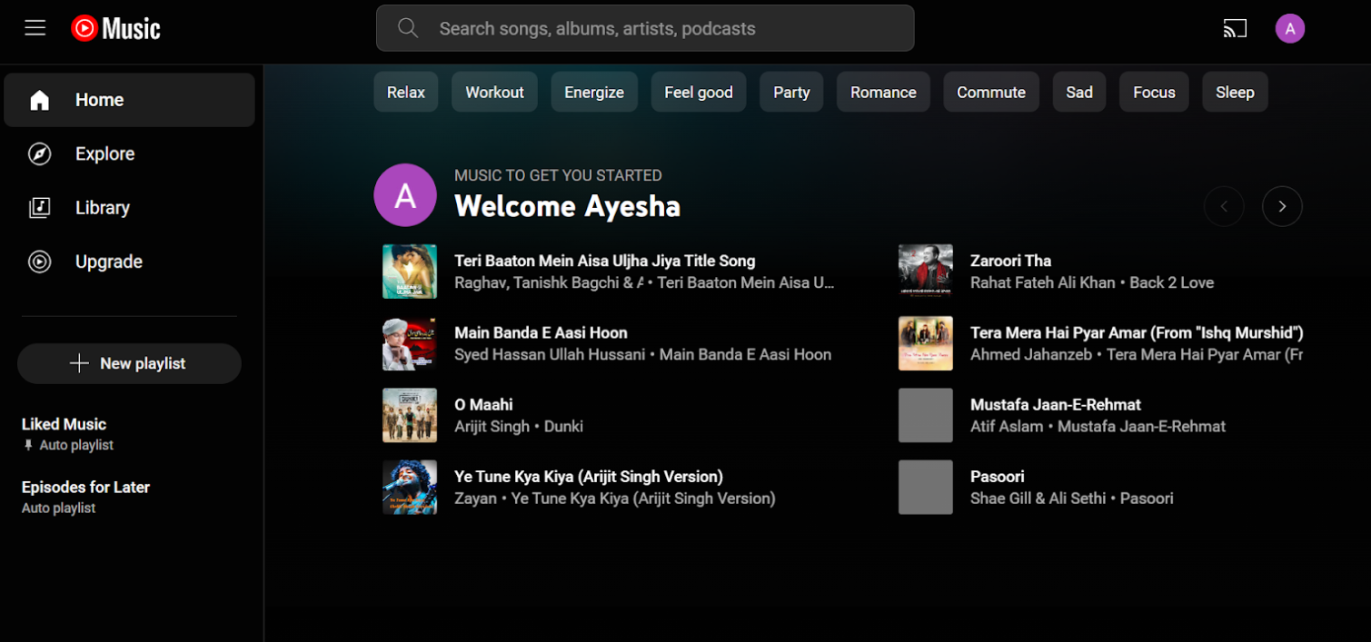Click the Upgrade circle icon

(39, 262)
